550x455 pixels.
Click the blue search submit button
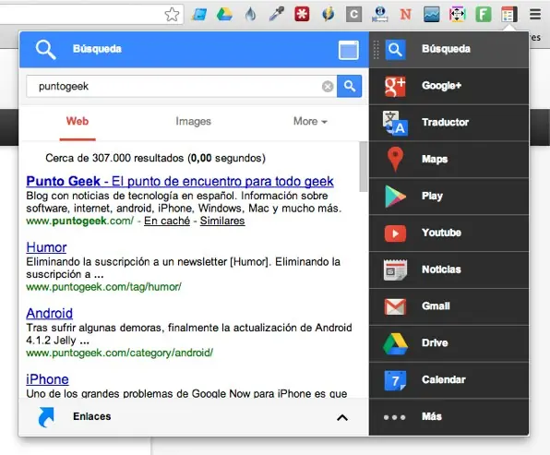click(350, 87)
